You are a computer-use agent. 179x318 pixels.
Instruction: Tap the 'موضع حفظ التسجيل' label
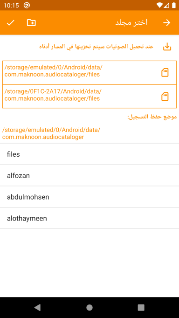click(x=152, y=117)
